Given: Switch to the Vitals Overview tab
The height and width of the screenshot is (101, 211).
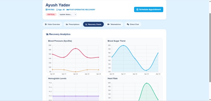Looking at the screenshot, I should point(52,24).
